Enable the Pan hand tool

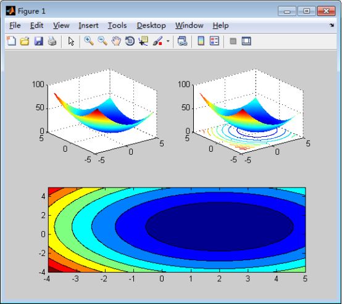tap(116, 41)
